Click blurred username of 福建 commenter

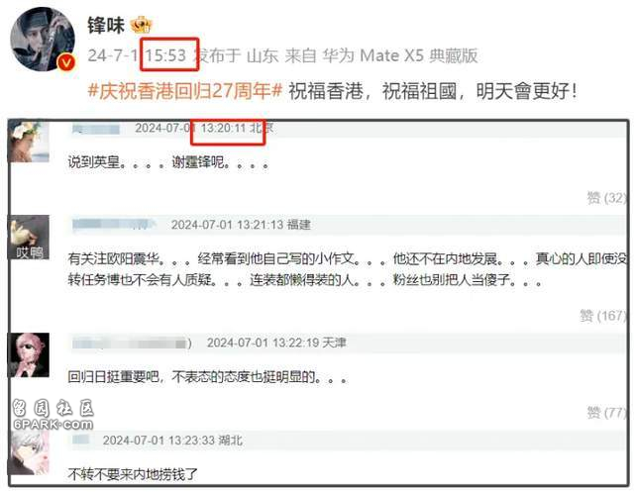pyautogui.click(x=114, y=224)
